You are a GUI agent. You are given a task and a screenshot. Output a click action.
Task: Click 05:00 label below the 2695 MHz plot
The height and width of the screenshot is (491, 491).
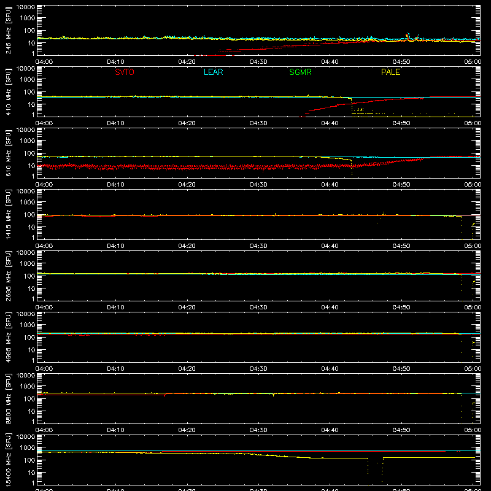pyautogui.click(x=473, y=307)
